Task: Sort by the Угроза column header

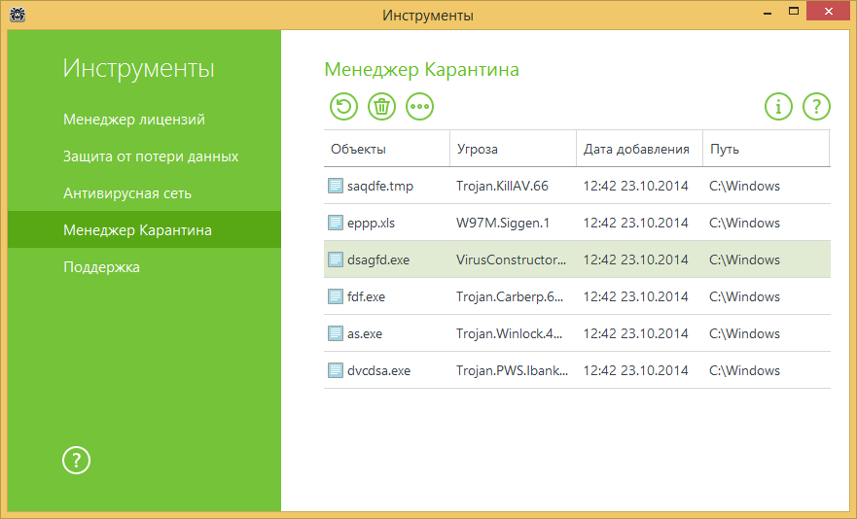Action: point(513,149)
